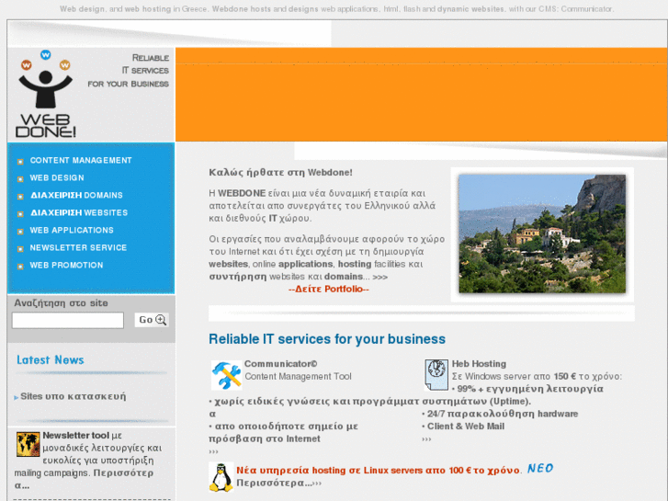Click the Go search button

(x=152, y=320)
